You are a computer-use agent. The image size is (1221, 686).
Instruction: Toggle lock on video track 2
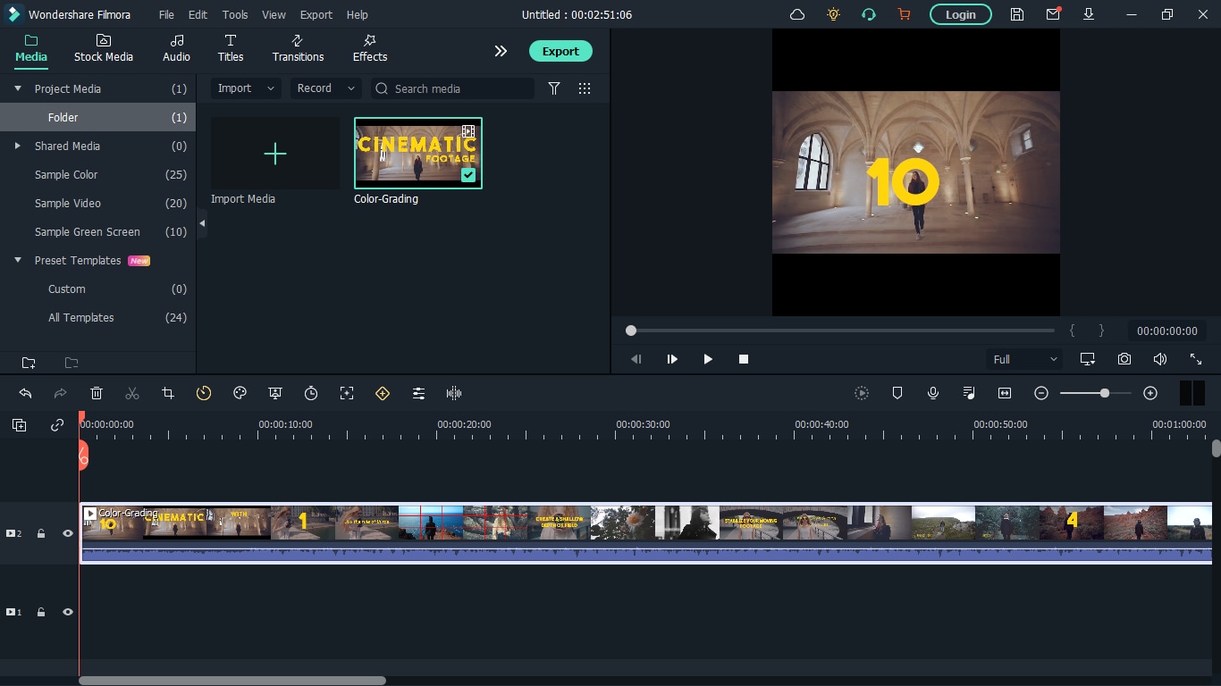pyautogui.click(x=41, y=533)
